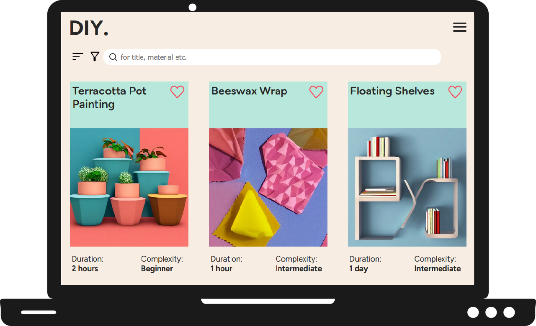Click the "Beginner" complexity value
The height and width of the screenshot is (326, 536).
157,269
